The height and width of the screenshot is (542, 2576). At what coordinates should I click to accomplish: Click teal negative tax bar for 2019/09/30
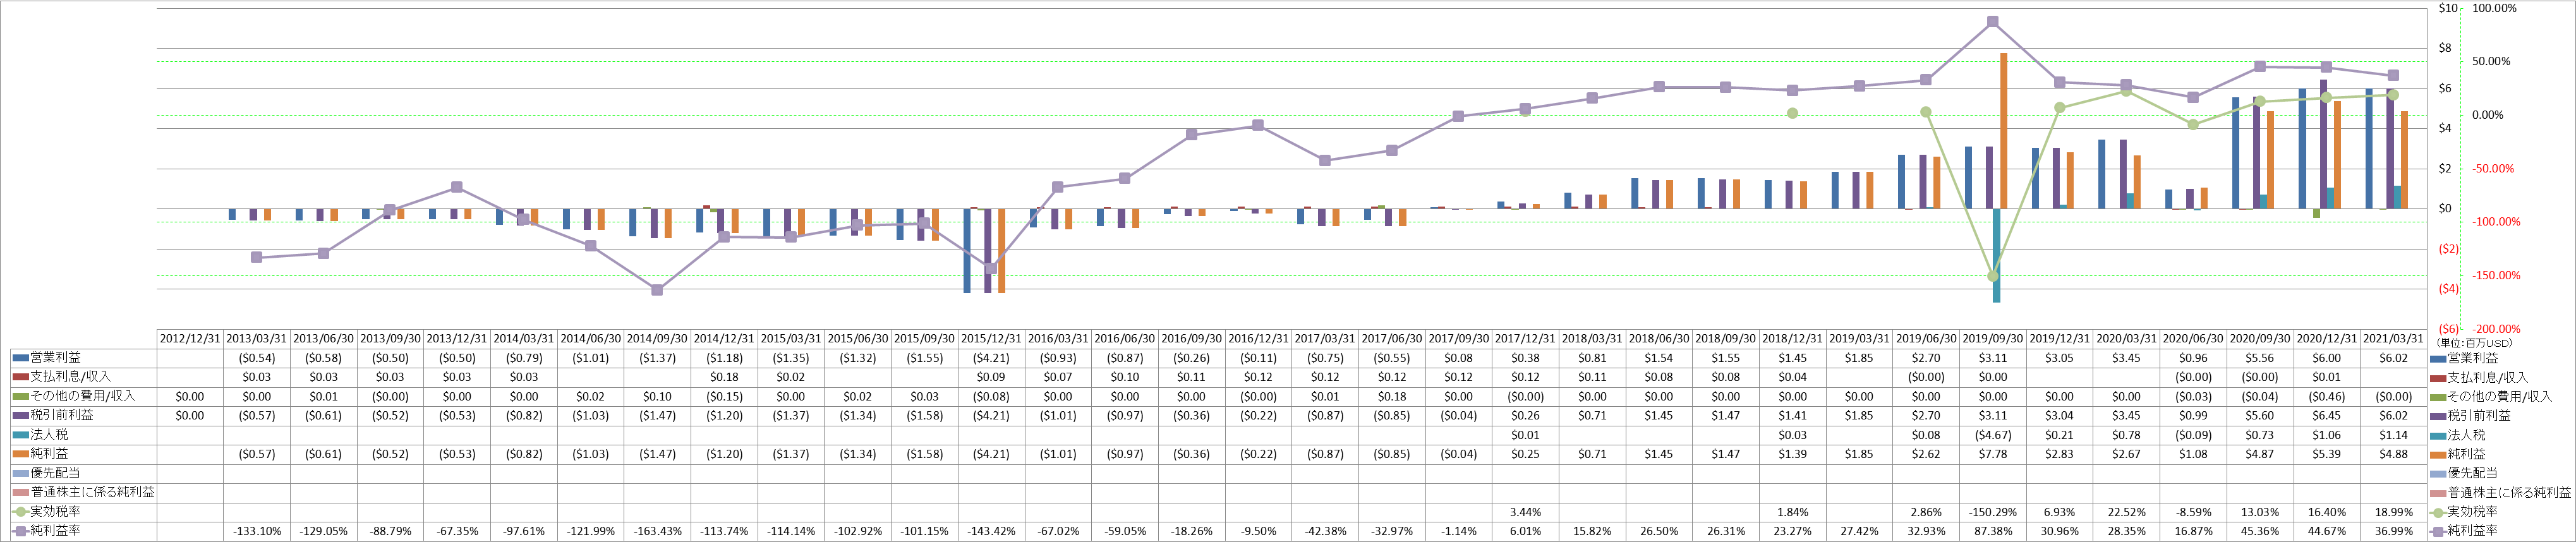[1997, 255]
